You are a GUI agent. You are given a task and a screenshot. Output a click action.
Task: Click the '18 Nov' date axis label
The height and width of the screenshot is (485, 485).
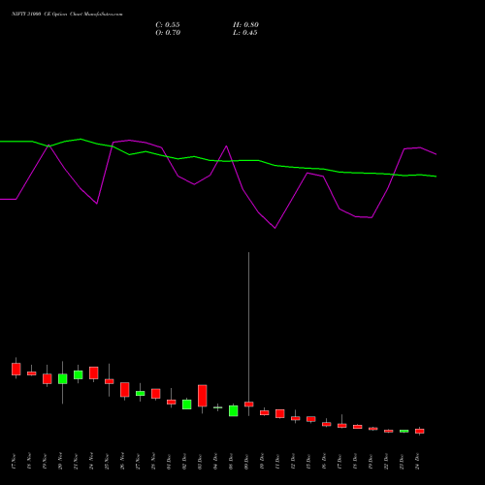point(29,462)
